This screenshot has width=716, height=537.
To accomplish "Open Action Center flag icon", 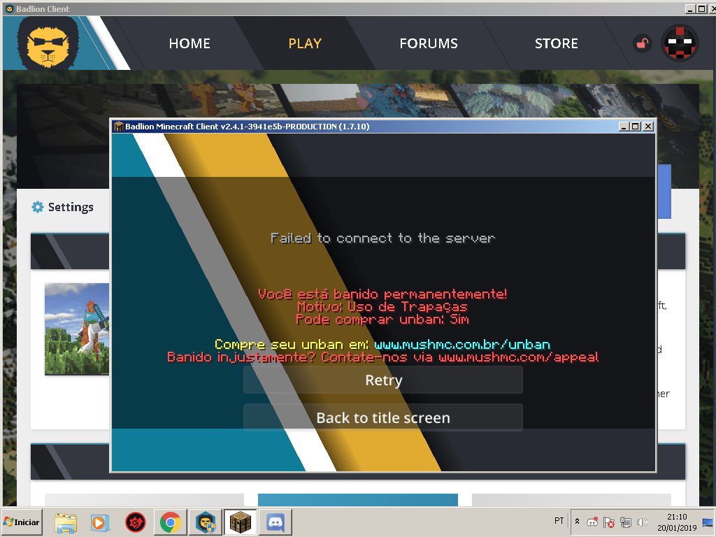I will pyautogui.click(x=609, y=522).
